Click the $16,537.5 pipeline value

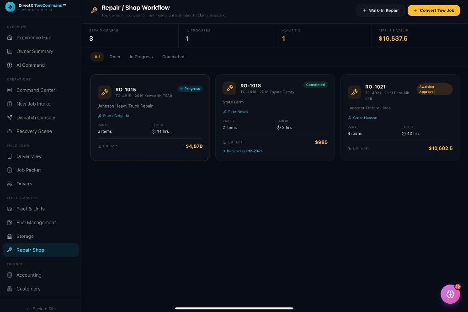[393, 38]
